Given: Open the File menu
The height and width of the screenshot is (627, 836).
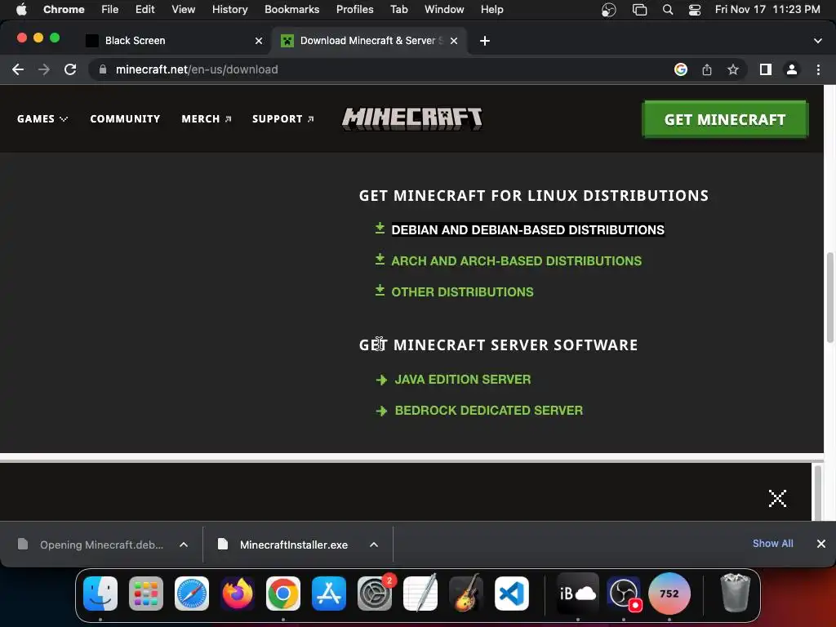Looking at the screenshot, I should coord(110,10).
